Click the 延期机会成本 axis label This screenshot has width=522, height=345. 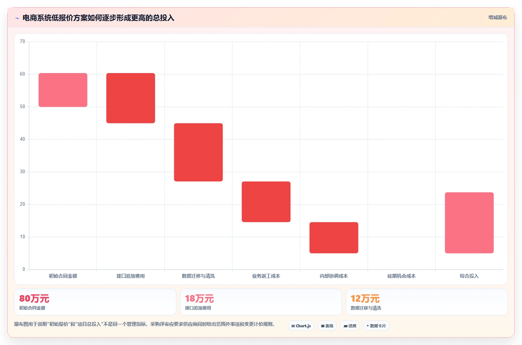coord(402,276)
